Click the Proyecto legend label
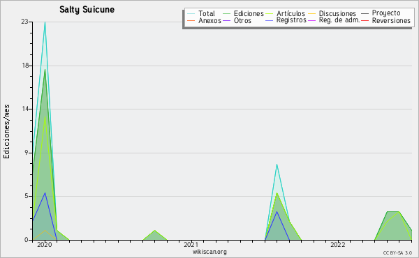This screenshot has width=419, height=258. 386,13
